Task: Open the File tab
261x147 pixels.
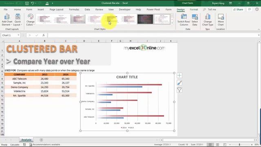Action: click(x=5, y=9)
